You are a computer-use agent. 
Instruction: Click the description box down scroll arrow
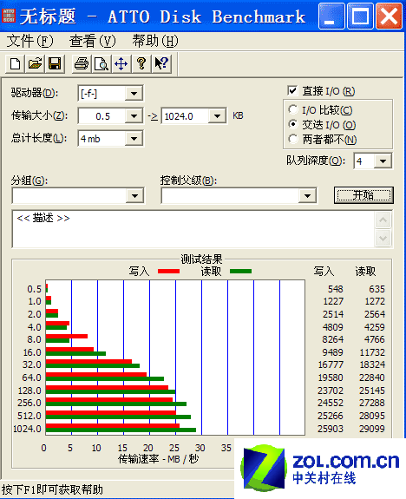(383, 238)
